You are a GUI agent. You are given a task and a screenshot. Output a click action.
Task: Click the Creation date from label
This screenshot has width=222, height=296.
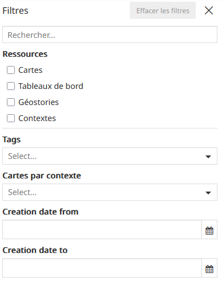pos(41,212)
